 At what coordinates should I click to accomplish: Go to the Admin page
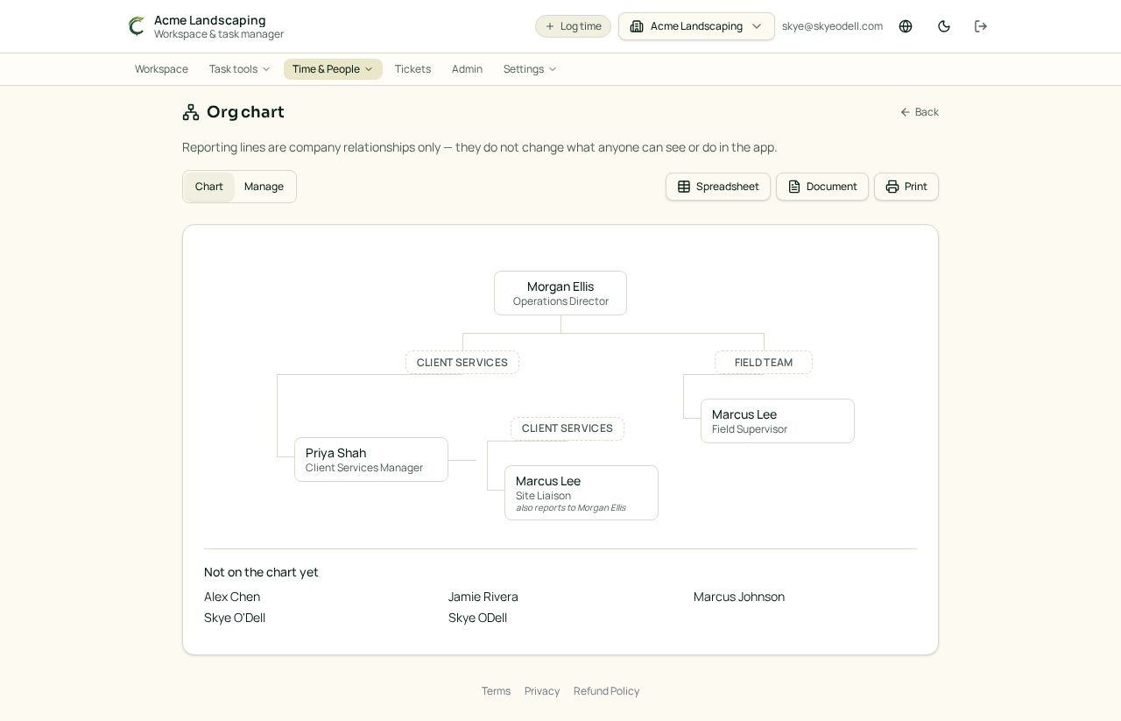pyautogui.click(x=467, y=69)
